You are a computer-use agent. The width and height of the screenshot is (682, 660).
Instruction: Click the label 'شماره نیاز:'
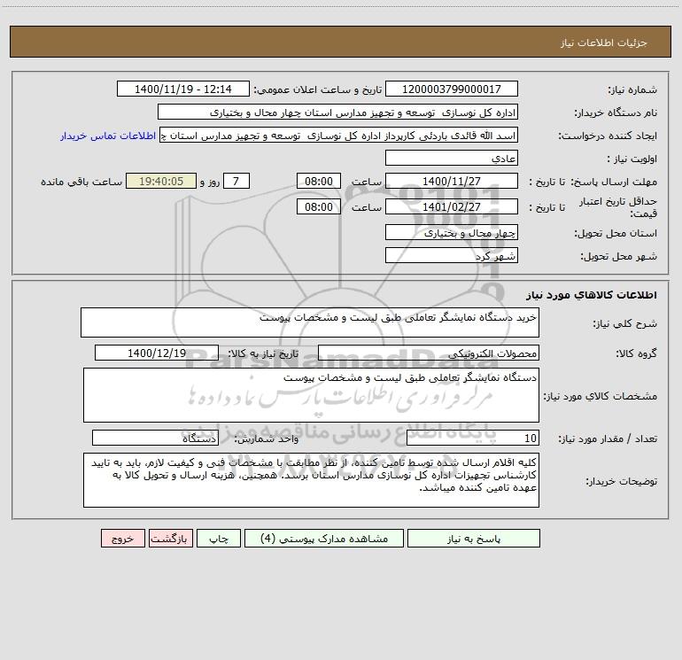point(632,90)
